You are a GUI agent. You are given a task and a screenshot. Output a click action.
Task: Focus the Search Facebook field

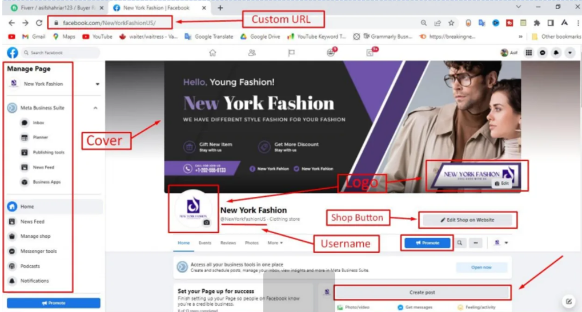61,53
